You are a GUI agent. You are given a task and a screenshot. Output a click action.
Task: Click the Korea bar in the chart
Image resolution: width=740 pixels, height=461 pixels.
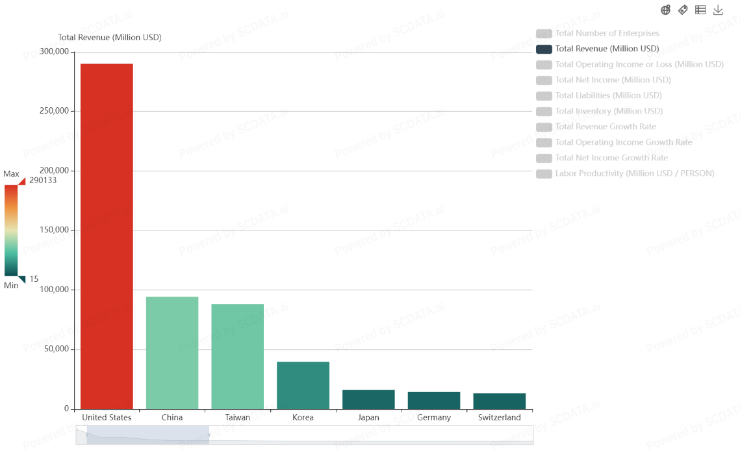[x=303, y=385]
